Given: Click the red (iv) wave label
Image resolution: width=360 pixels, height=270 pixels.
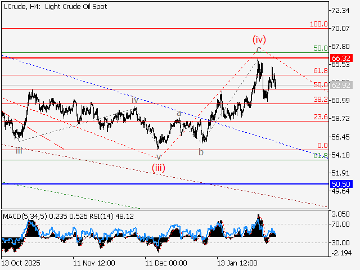Looking at the screenshot, I should coord(259,39).
